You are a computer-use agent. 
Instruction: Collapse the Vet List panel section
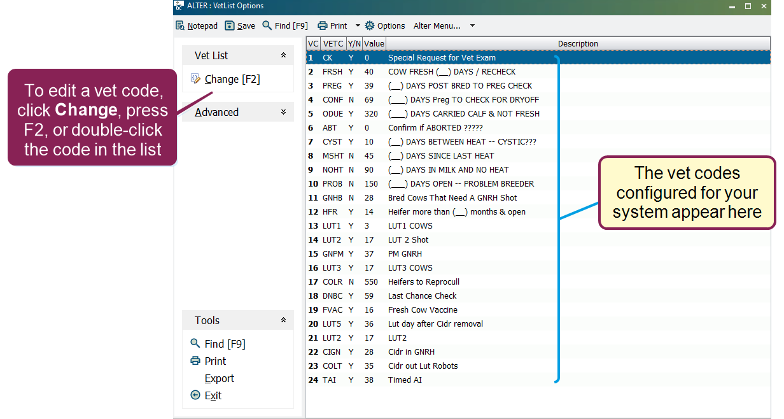coord(283,55)
